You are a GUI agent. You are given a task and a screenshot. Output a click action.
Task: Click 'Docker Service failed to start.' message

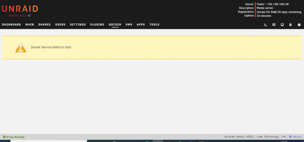click(x=52, y=47)
